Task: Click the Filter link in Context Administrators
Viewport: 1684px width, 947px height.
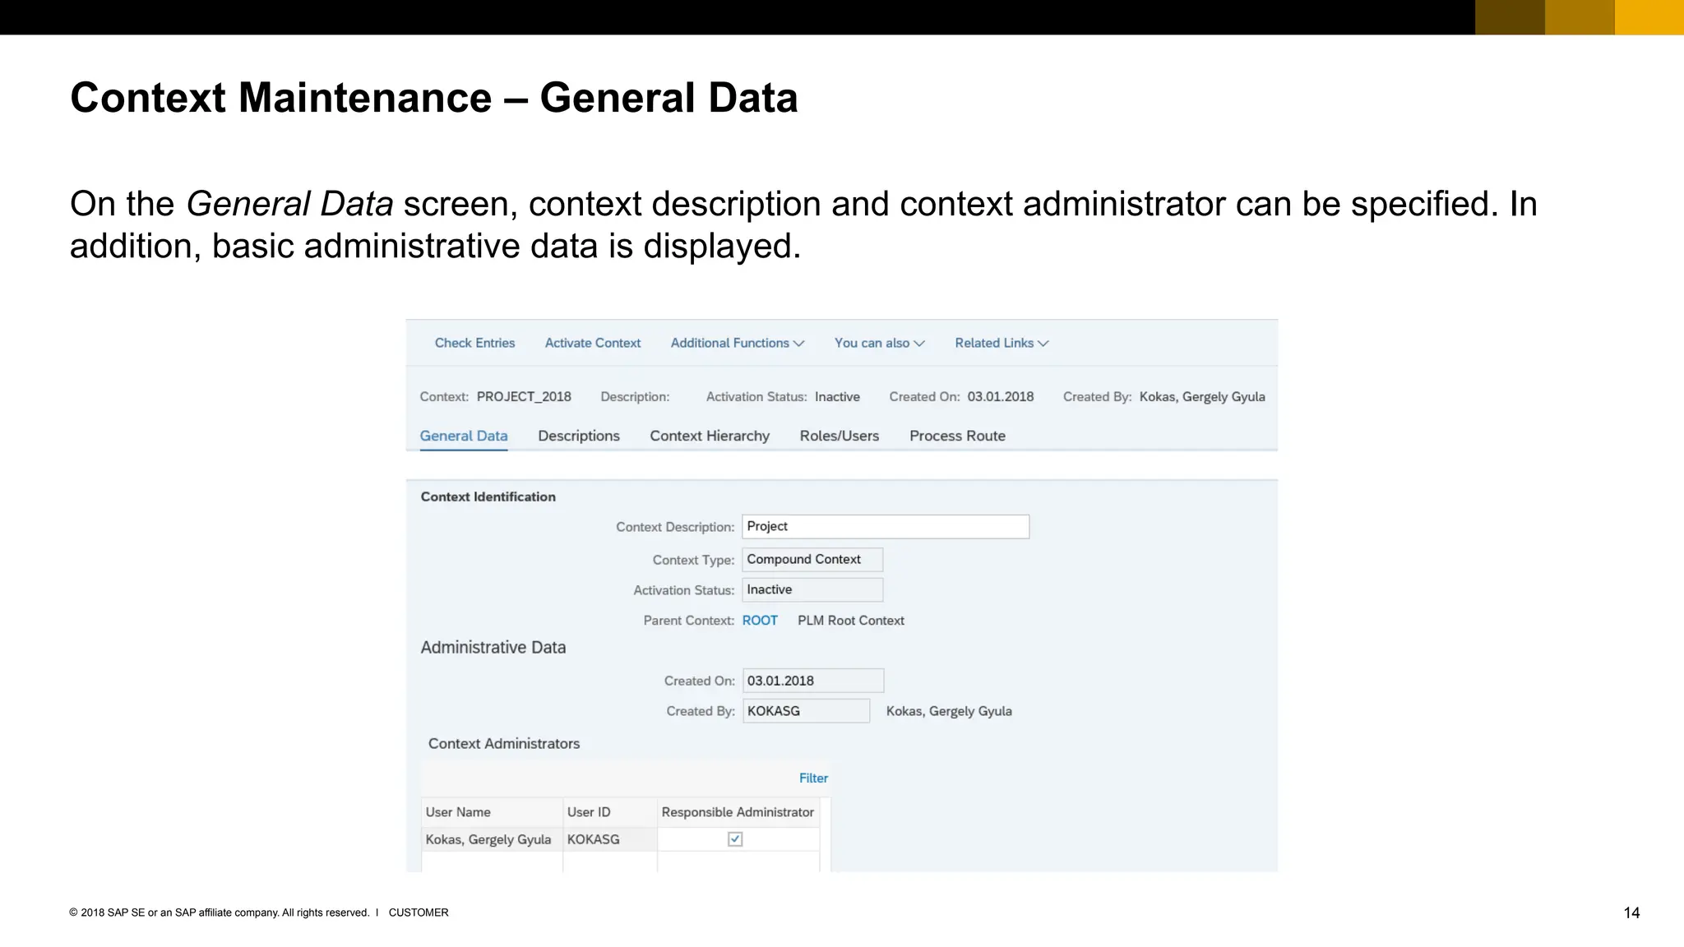Action: click(x=813, y=778)
